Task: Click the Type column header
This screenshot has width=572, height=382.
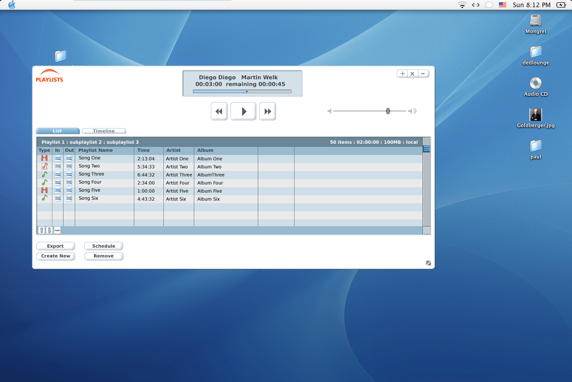Action: [x=44, y=150]
